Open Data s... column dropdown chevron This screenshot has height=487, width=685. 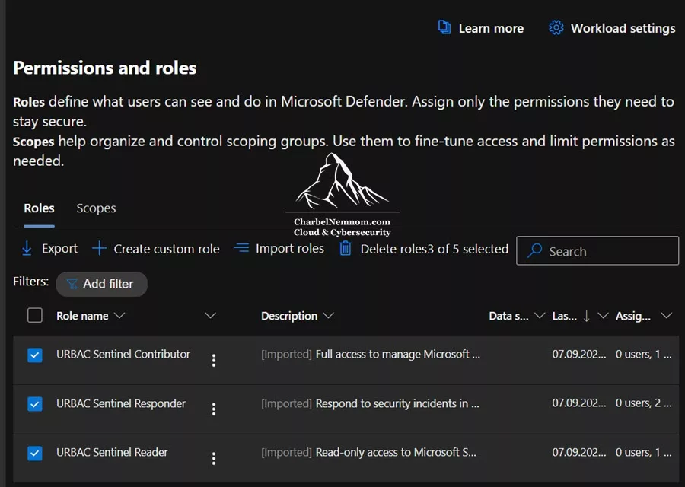540,315
